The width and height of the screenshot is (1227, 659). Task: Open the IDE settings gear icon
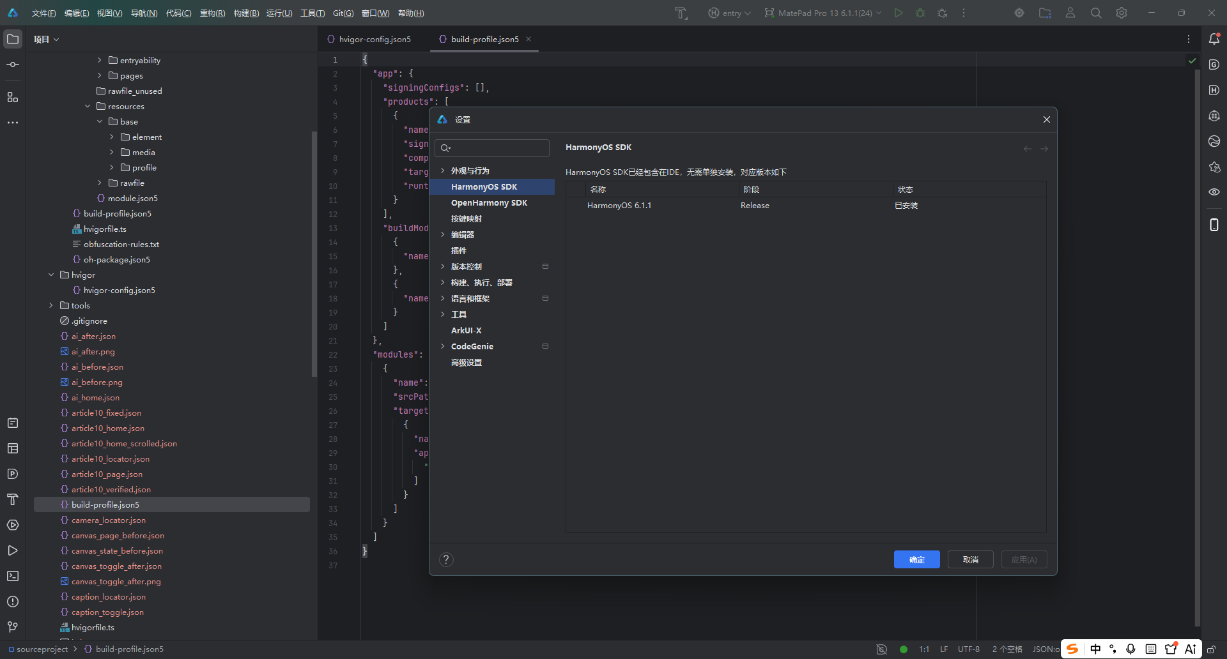[x=1122, y=13]
